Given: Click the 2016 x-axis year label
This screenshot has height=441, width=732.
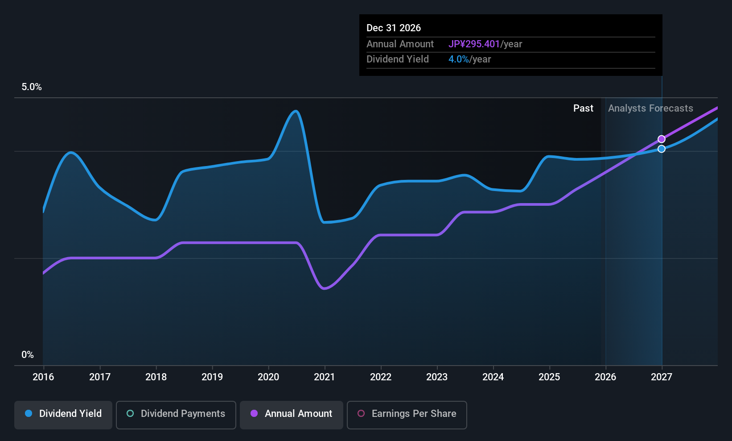Looking at the screenshot, I should tap(43, 377).
